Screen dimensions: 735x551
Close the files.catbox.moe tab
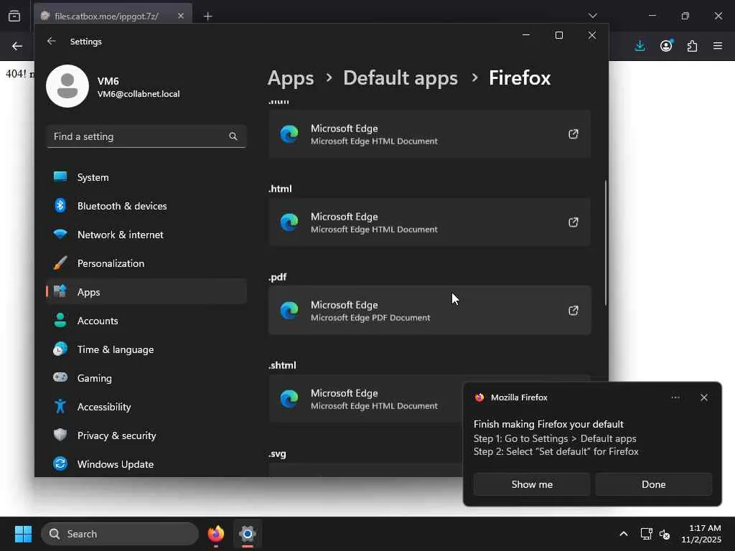180,16
